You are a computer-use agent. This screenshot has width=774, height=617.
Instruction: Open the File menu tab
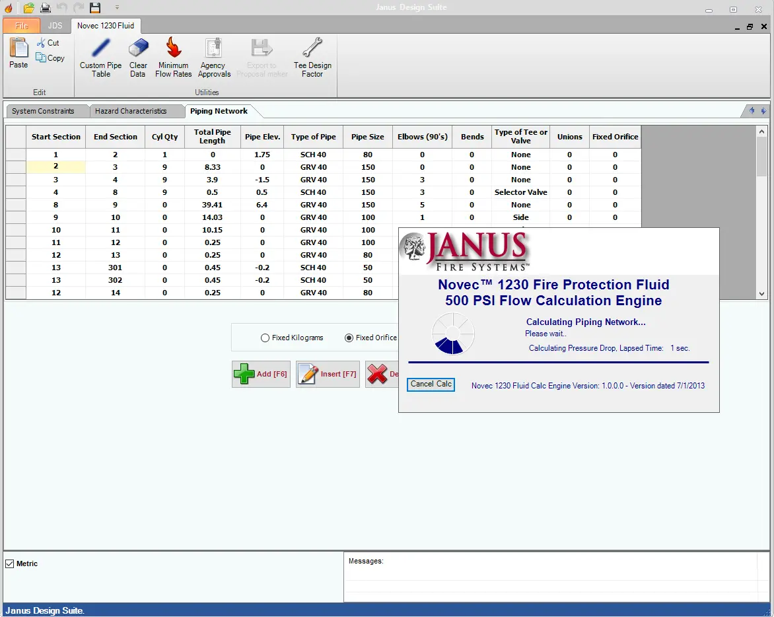click(22, 26)
